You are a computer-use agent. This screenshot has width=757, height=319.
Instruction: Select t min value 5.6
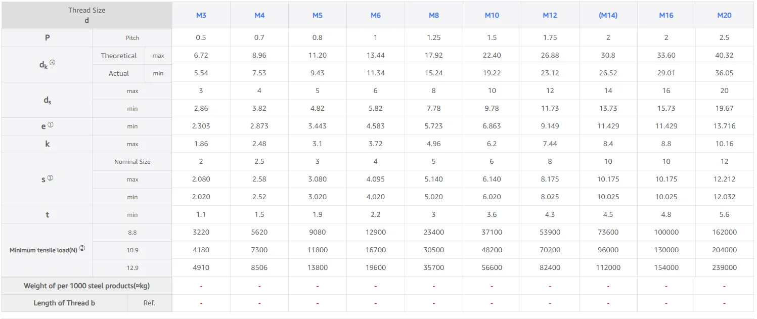[x=725, y=214]
